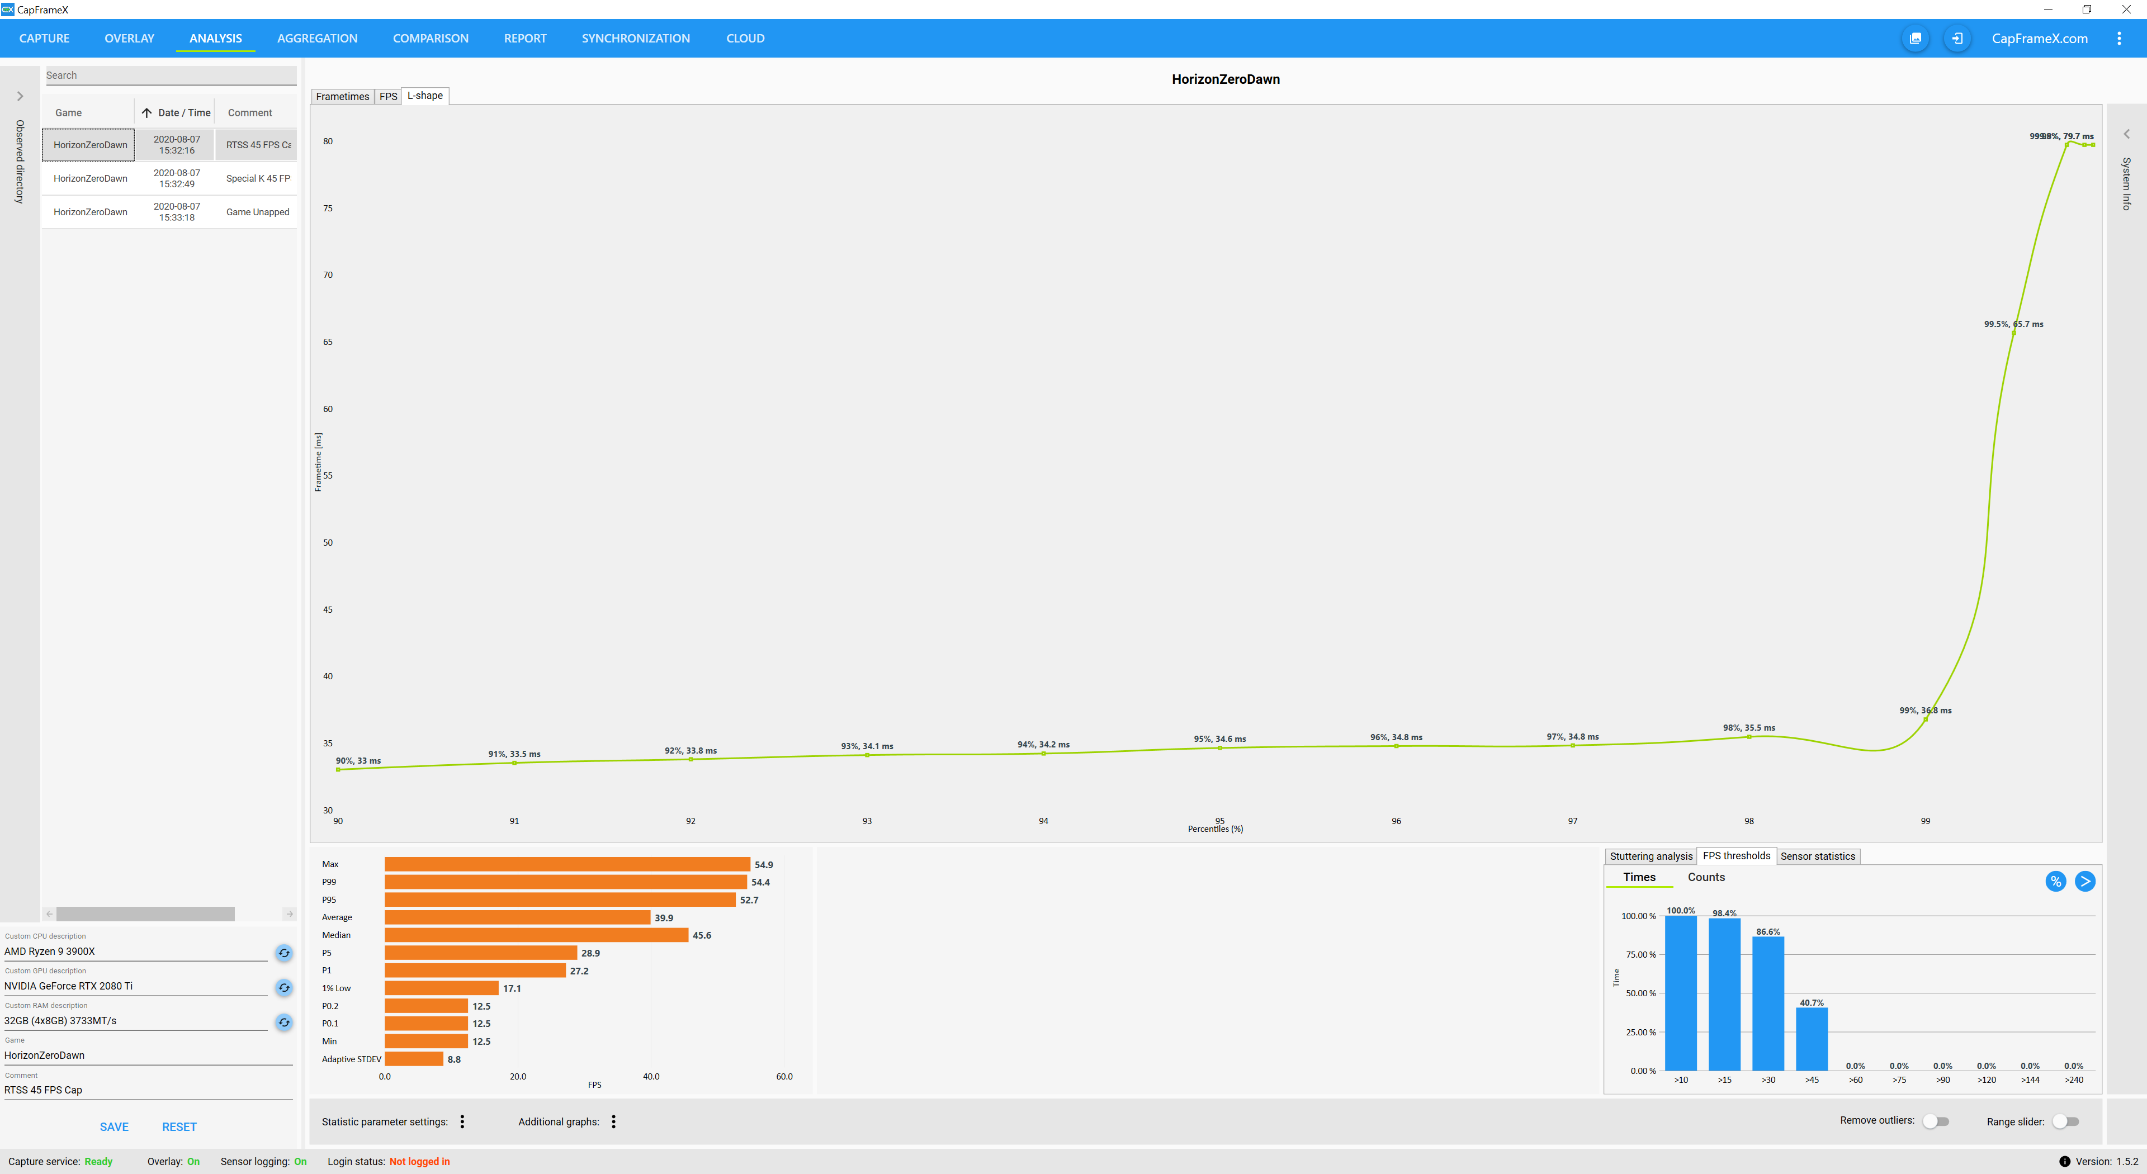Switch thresholds to percent display
Screen dimensions: 2147x1174
2055,882
